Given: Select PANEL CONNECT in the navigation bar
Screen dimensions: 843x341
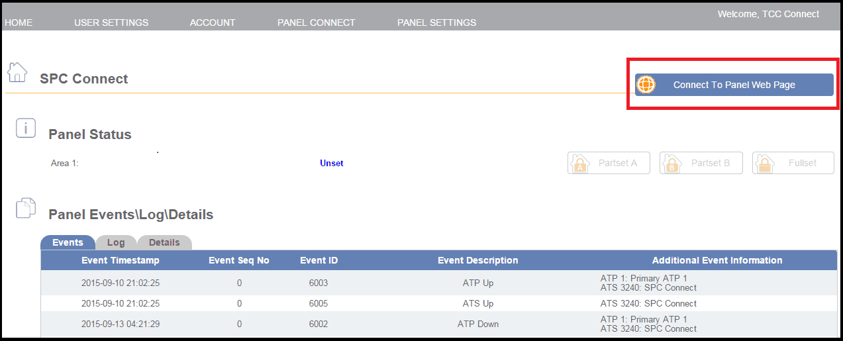Looking at the screenshot, I should [x=317, y=23].
